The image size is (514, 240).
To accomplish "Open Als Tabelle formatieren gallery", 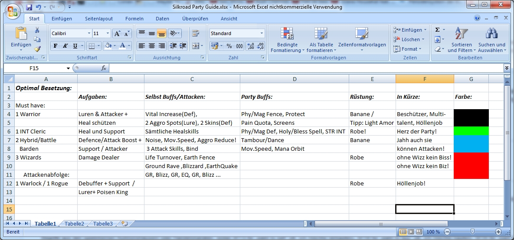I will point(321,40).
